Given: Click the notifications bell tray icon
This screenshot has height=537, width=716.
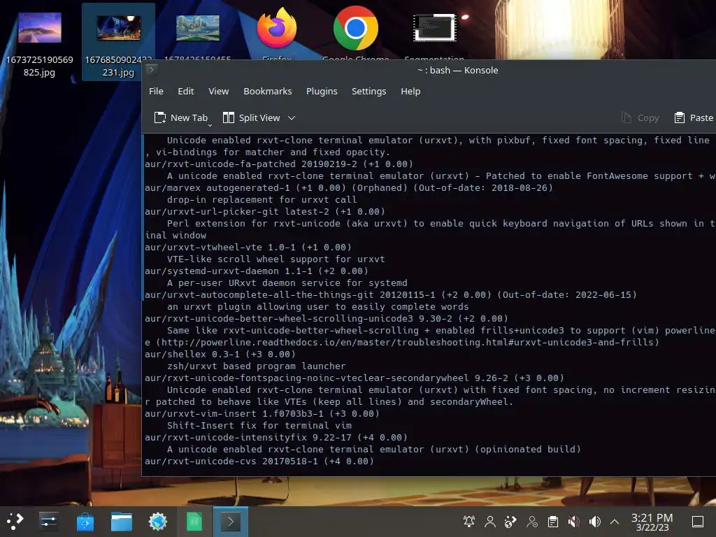Looking at the screenshot, I should (469, 522).
